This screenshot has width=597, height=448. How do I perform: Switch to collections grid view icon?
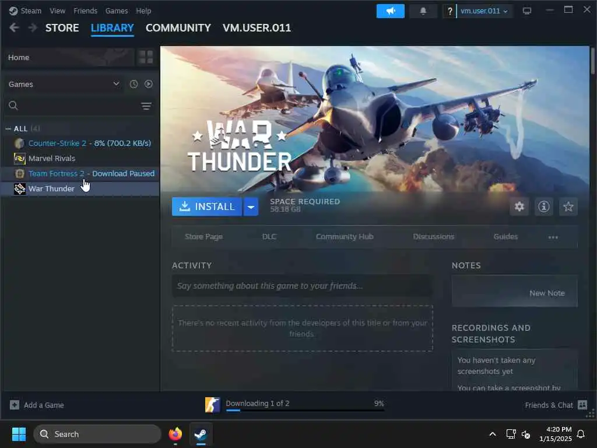click(146, 57)
